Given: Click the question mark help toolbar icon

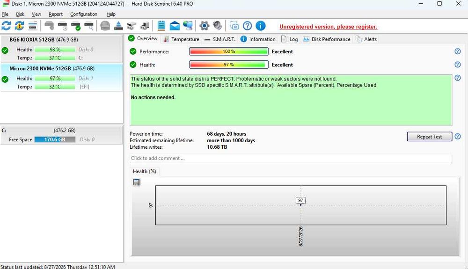Looking at the screenshot, I should [x=247, y=26].
